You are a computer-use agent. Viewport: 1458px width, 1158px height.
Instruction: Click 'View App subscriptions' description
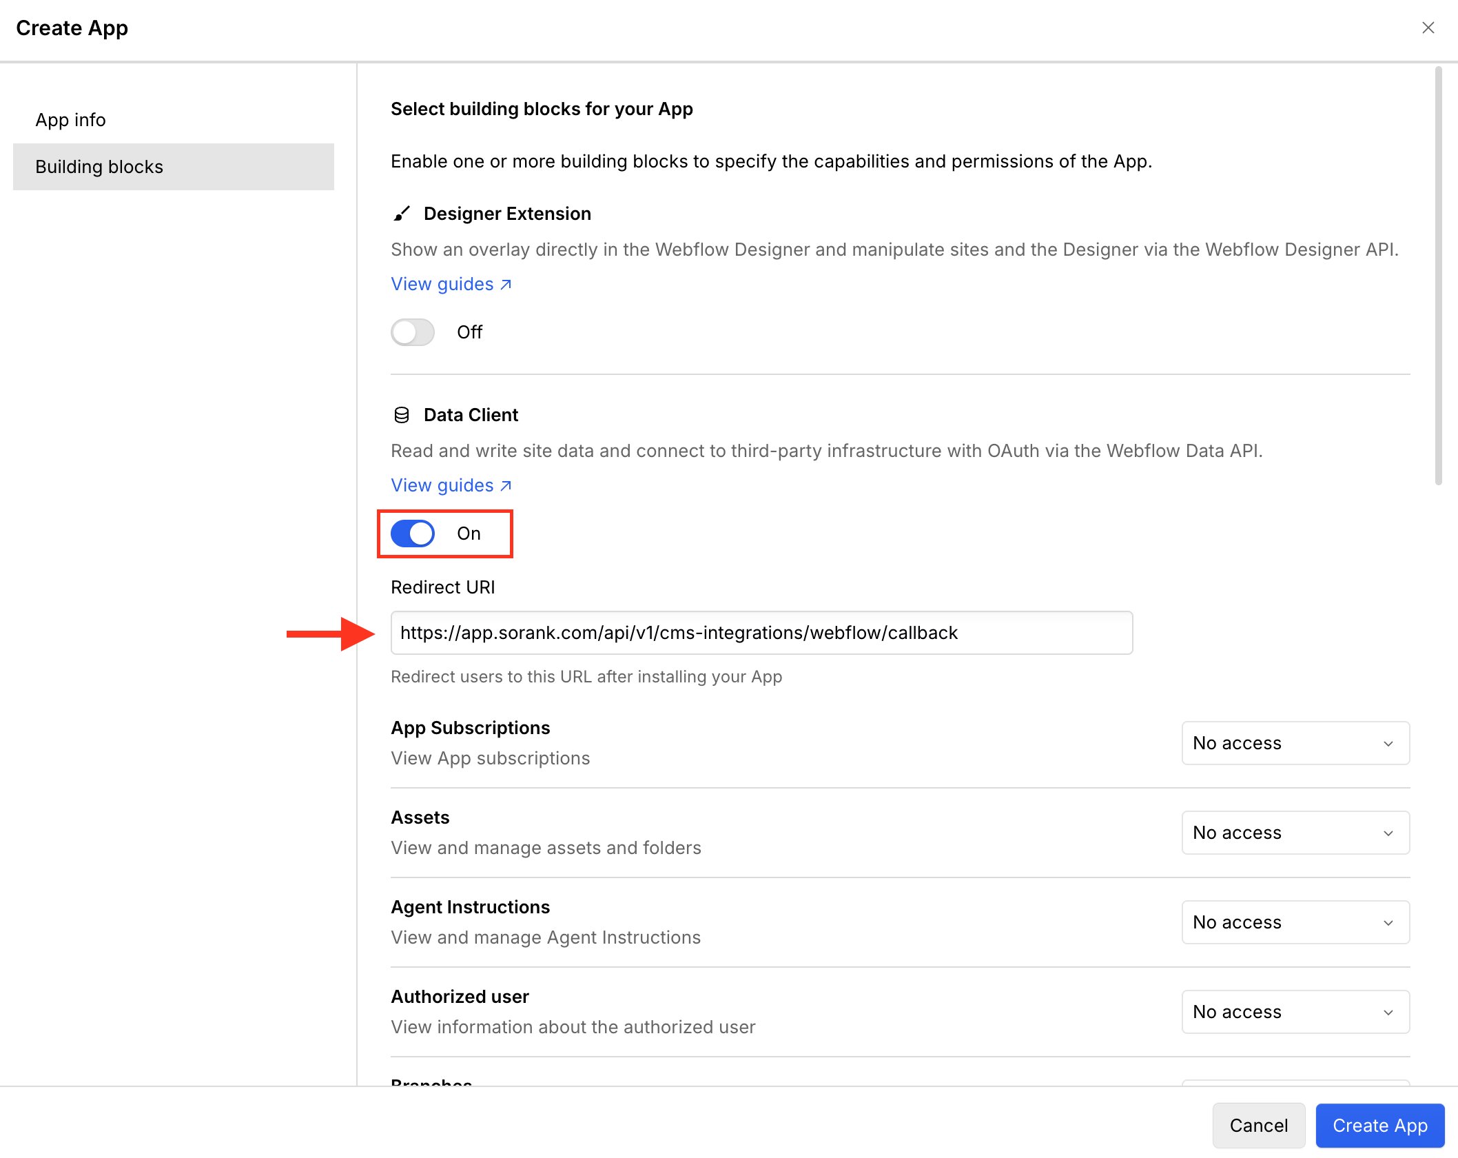[491, 758]
